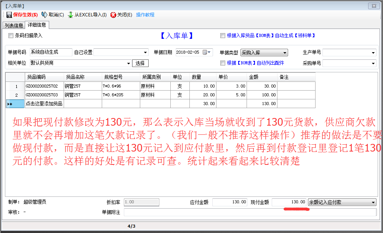Screen dimensions: 383x233
Task: Expand the document type dropdown (采购入库)
Action: (285, 53)
